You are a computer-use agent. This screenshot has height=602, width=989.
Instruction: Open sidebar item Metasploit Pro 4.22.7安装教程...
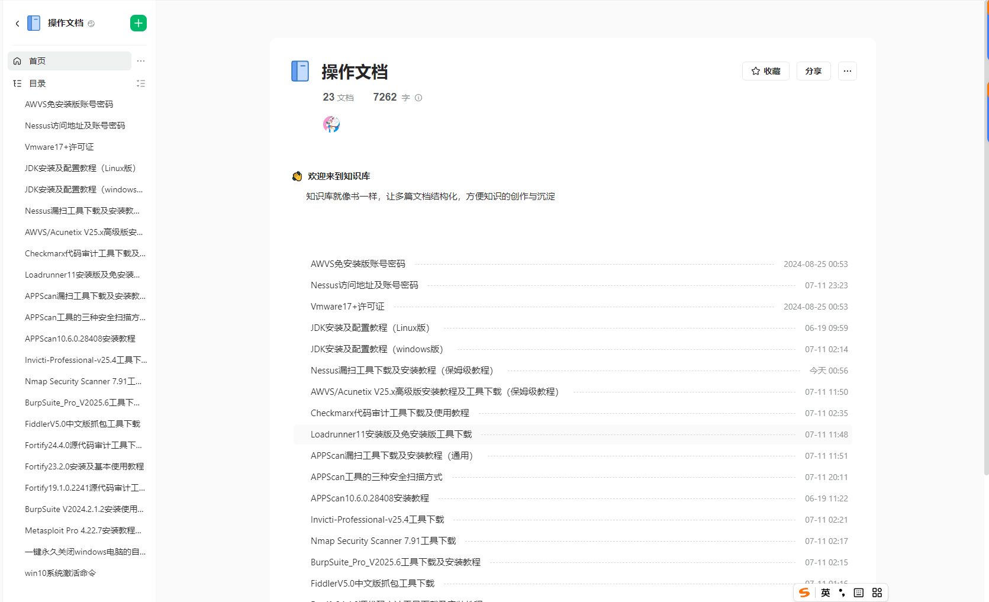[83, 530]
